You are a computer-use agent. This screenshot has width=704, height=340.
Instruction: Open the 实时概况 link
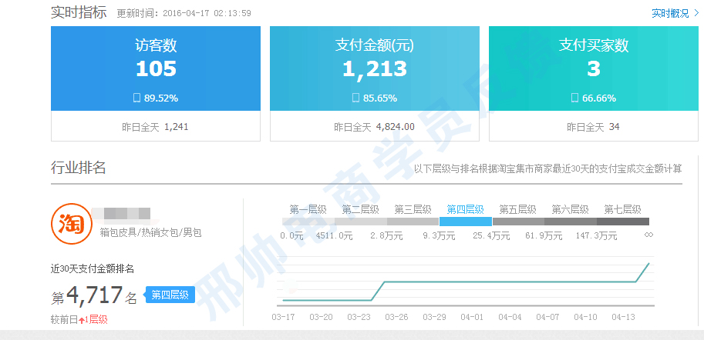tap(669, 13)
